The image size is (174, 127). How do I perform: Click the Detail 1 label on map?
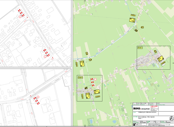tap(140, 48)
